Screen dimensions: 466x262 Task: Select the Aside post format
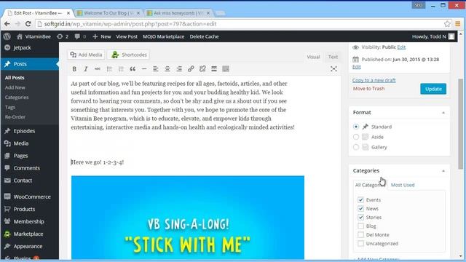tap(356, 137)
